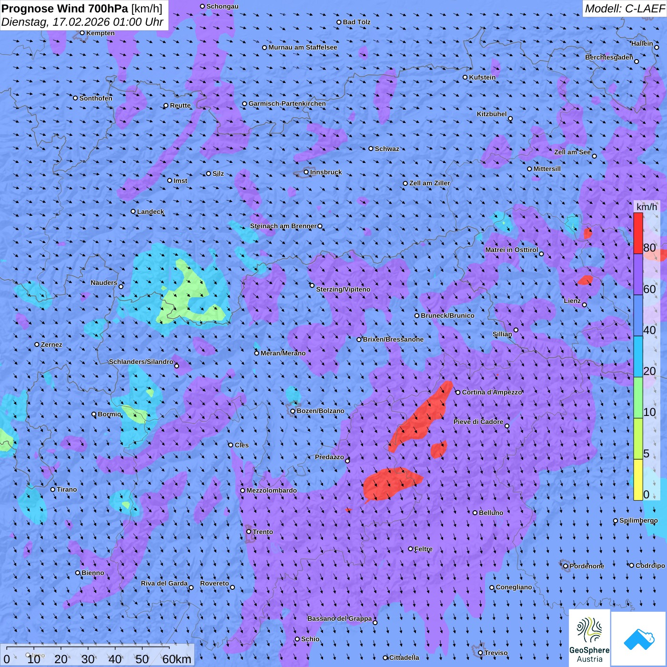Select the Kitzbühel marker
This screenshot has height=667, width=667.
click(x=510, y=119)
